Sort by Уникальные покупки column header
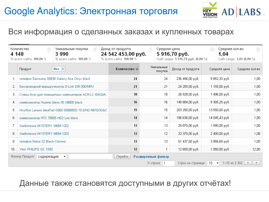Image resolution: width=269 pixels, height=202 pixels. click(155, 69)
